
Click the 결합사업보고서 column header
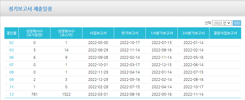click(x=225, y=33)
